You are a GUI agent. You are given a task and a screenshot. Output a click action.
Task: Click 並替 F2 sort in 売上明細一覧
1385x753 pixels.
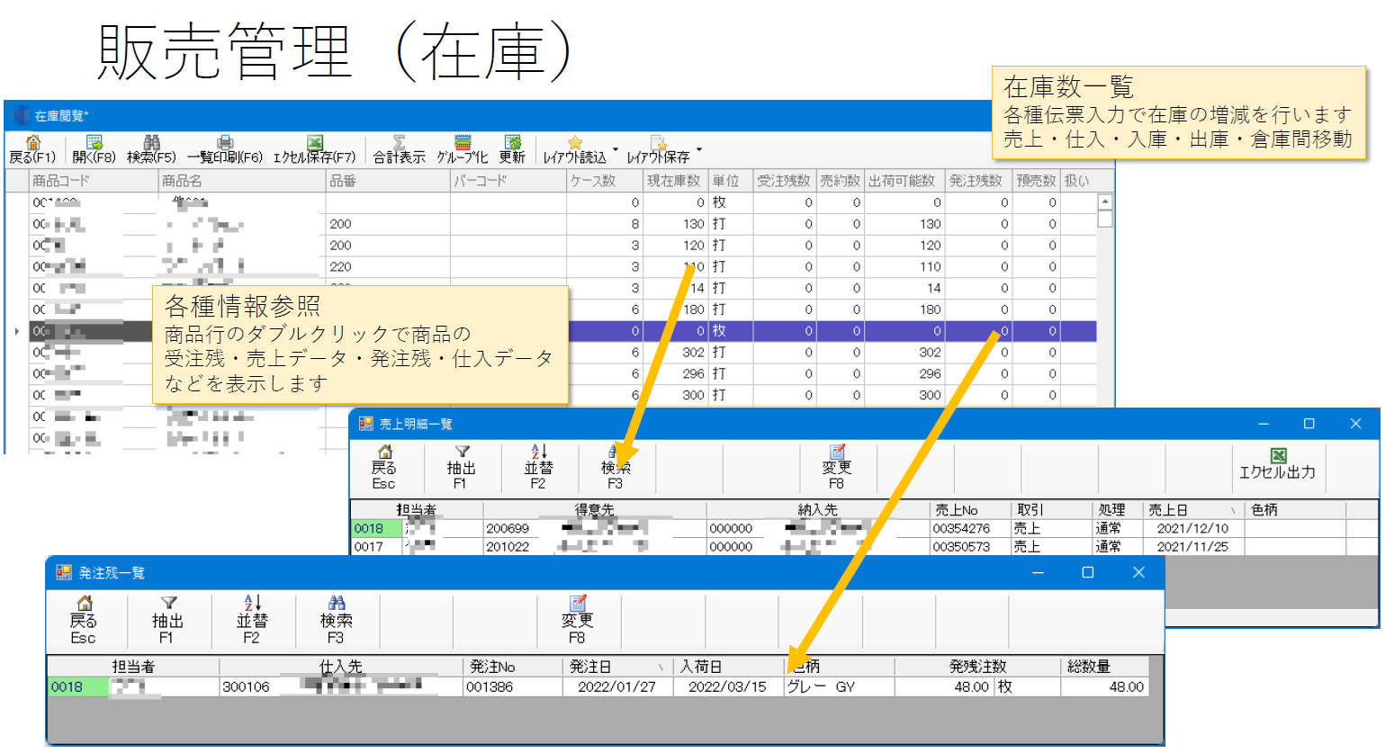538,467
